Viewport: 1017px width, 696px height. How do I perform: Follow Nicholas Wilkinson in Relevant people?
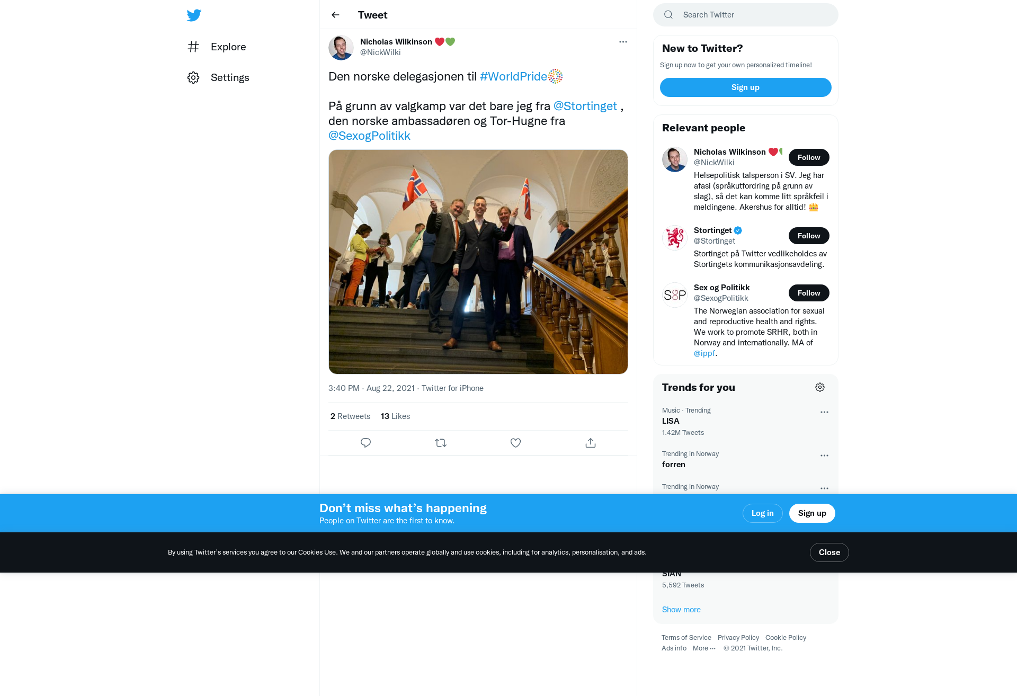pos(809,157)
